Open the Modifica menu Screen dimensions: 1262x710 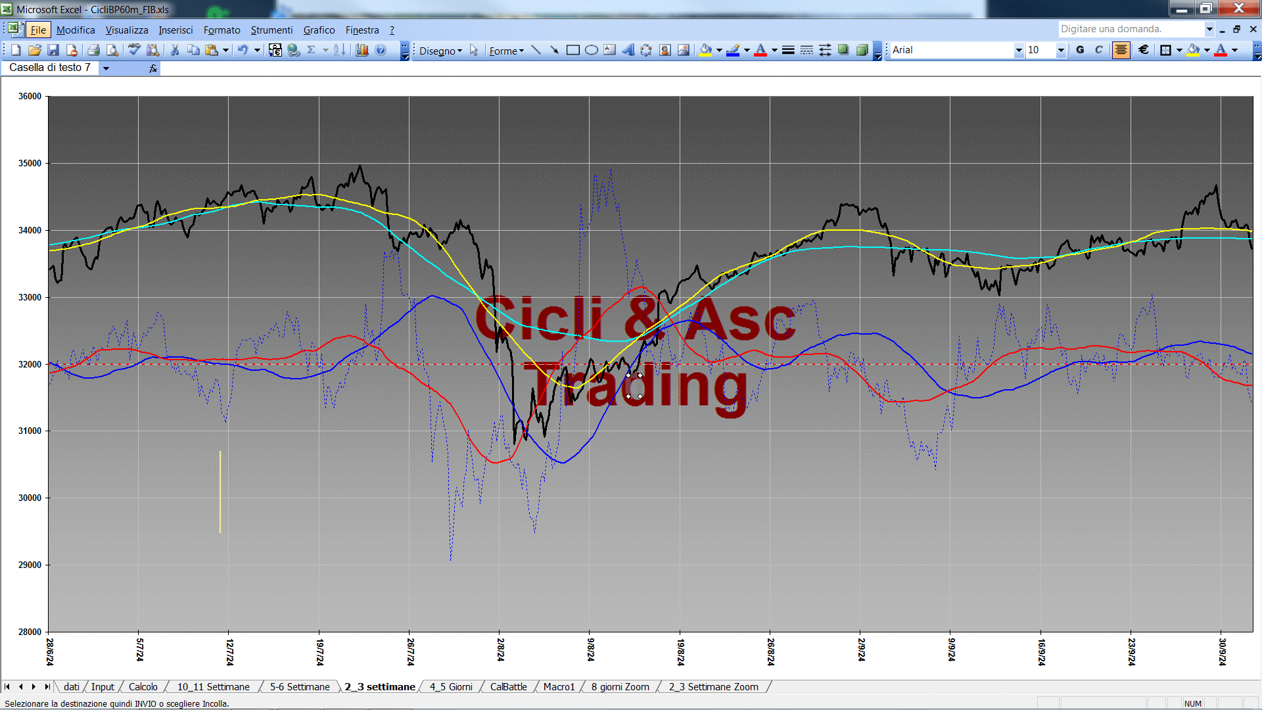click(x=76, y=30)
